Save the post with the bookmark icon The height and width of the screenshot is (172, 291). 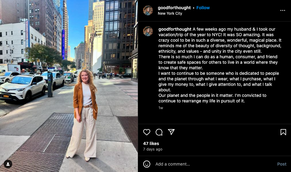(x=283, y=132)
